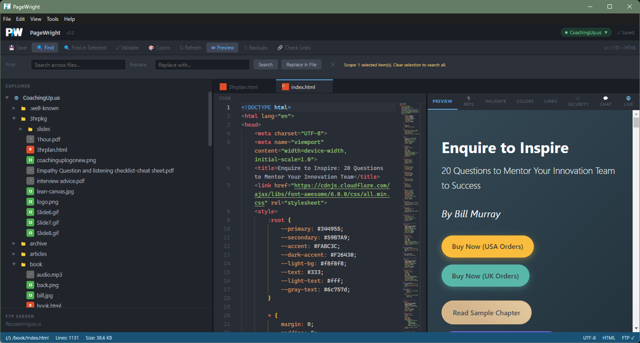The height and width of the screenshot is (343, 640).
Task: Open the Backups panel from the toolbar
Action: tap(255, 47)
